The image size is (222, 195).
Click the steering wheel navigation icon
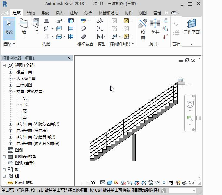pos(190,105)
